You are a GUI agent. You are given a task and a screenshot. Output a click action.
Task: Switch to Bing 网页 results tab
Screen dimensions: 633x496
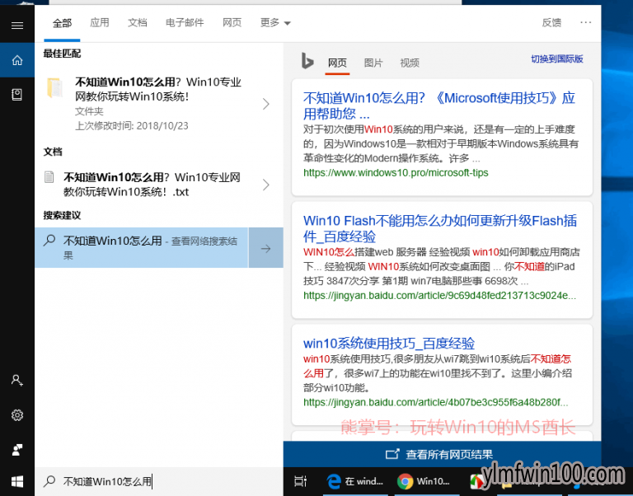pyautogui.click(x=337, y=63)
